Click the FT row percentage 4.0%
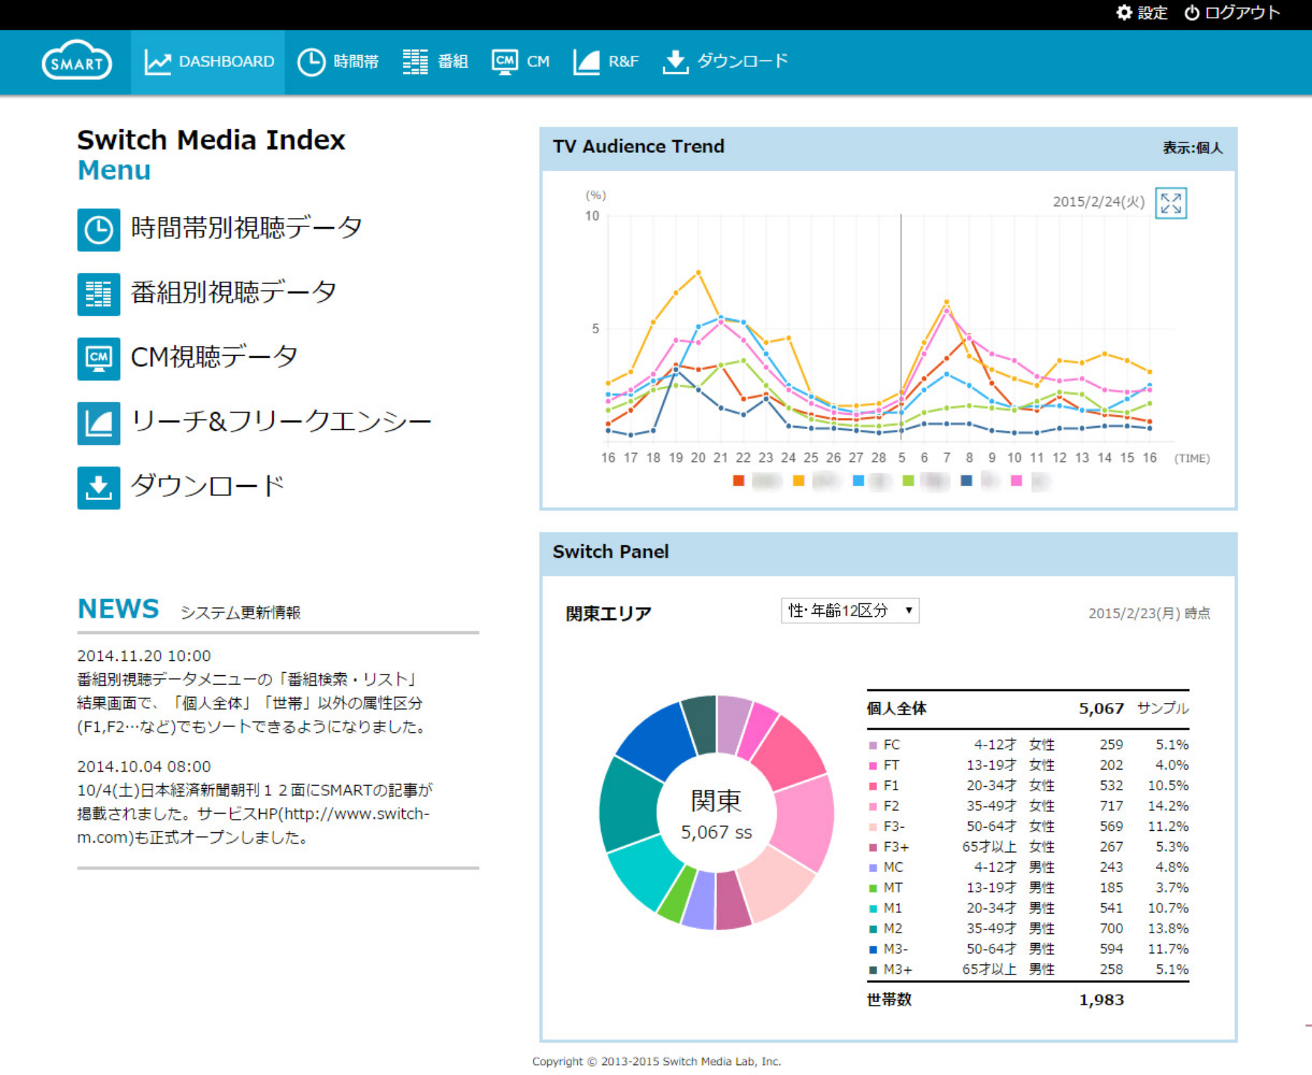1312x1075 pixels. click(1172, 765)
